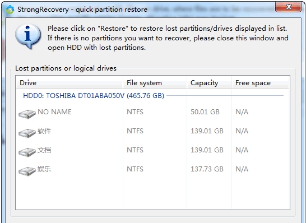306x223 pixels.
Task: Click the HDD0: TOSHIBA DT01ABA050V group header
Action: [94, 96]
